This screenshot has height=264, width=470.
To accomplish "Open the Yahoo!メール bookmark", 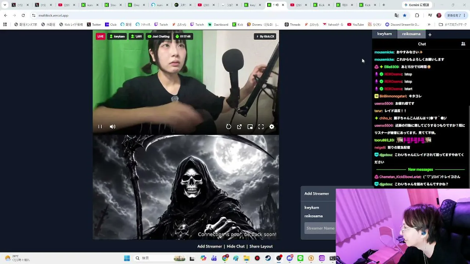I will pyautogui.click(x=333, y=25).
